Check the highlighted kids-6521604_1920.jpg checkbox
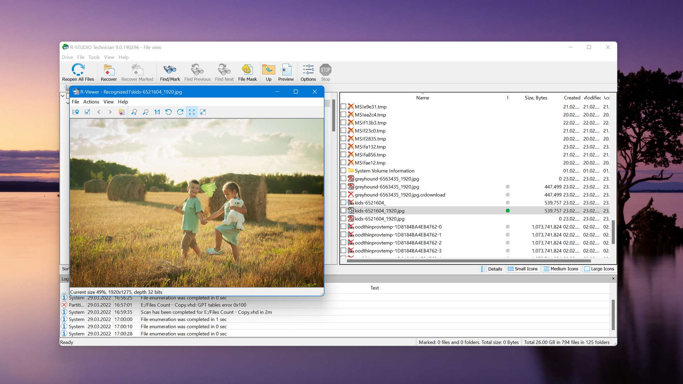This screenshot has width=683, height=384. (343, 210)
